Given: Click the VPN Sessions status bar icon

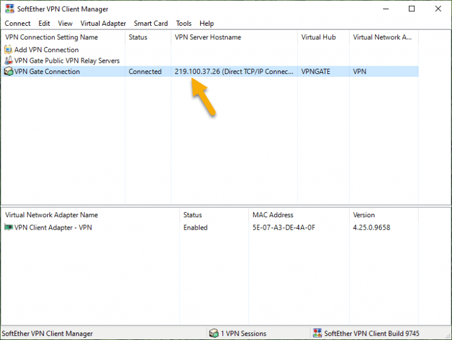Looking at the screenshot, I should [x=214, y=334].
